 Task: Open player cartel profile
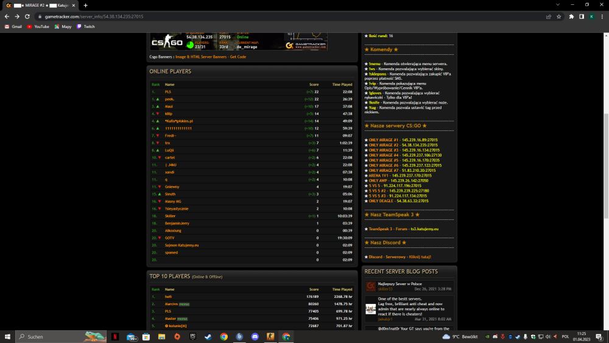[170, 158]
